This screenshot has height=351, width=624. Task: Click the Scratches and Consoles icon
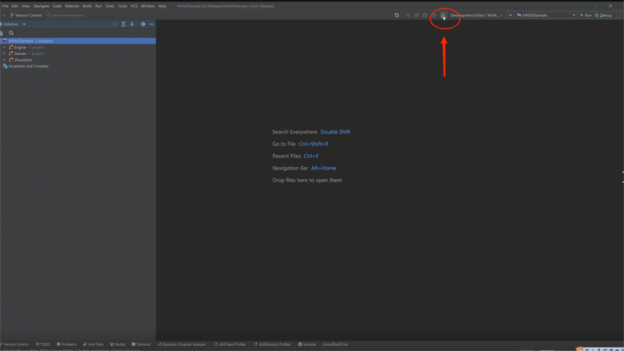pyautogui.click(x=5, y=66)
